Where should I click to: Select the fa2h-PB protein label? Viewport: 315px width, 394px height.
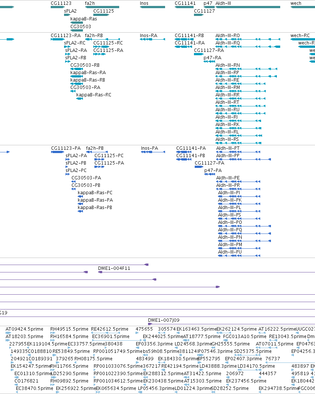click(x=95, y=148)
